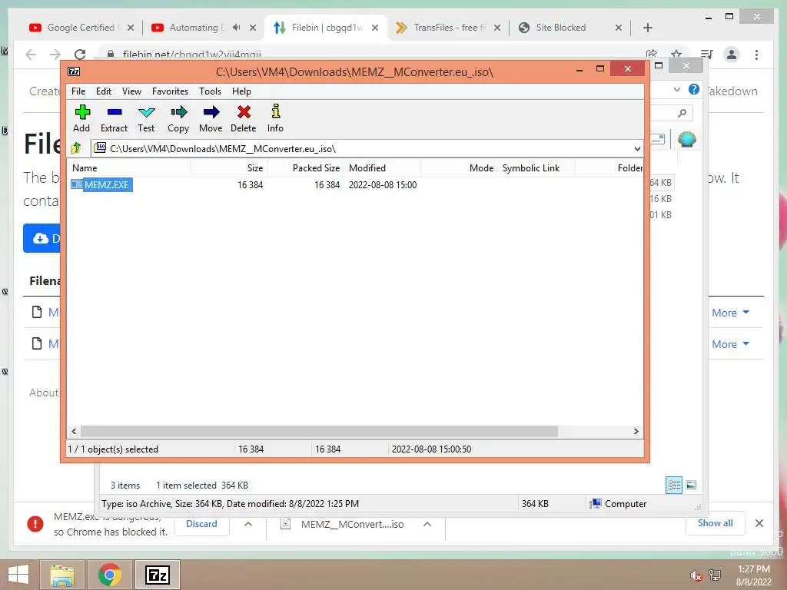This screenshot has width=787, height=590.
Task: Open the File menu in 7-Zip
Action: 78,91
